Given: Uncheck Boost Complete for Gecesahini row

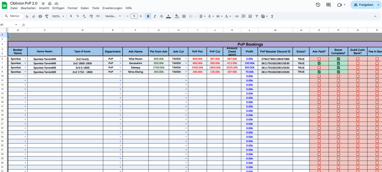Looking at the screenshot, I should (x=338, y=63).
